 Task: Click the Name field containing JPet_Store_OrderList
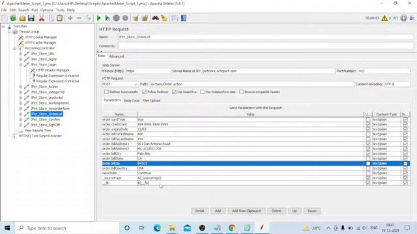click(266, 37)
